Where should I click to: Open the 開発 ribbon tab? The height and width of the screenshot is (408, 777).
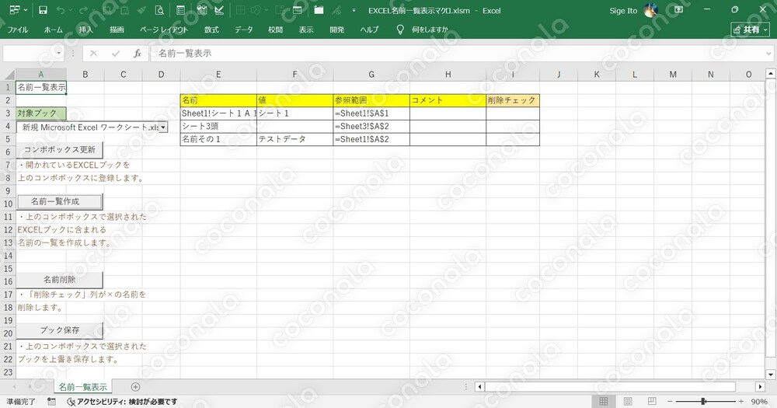point(337,30)
